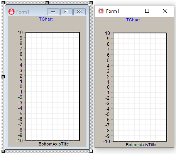The image size is (176, 154).
Task: Click the bottom-left designer sizing handle
Action: pyautogui.click(x=3, y=151)
